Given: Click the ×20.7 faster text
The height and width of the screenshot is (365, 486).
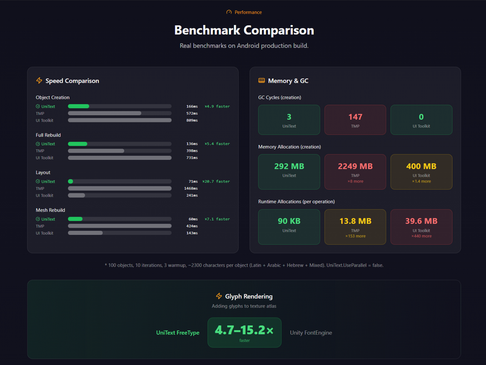Looking at the screenshot, I should tap(216, 181).
